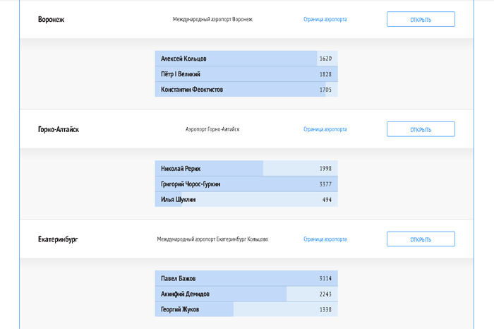This screenshot has height=329, width=494.
Task: Open Горно-Алтайск airport page link
Action: tap(325, 129)
